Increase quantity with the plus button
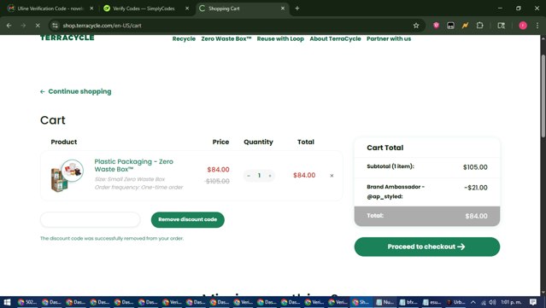This screenshot has width=546, height=308. click(x=270, y=176)
